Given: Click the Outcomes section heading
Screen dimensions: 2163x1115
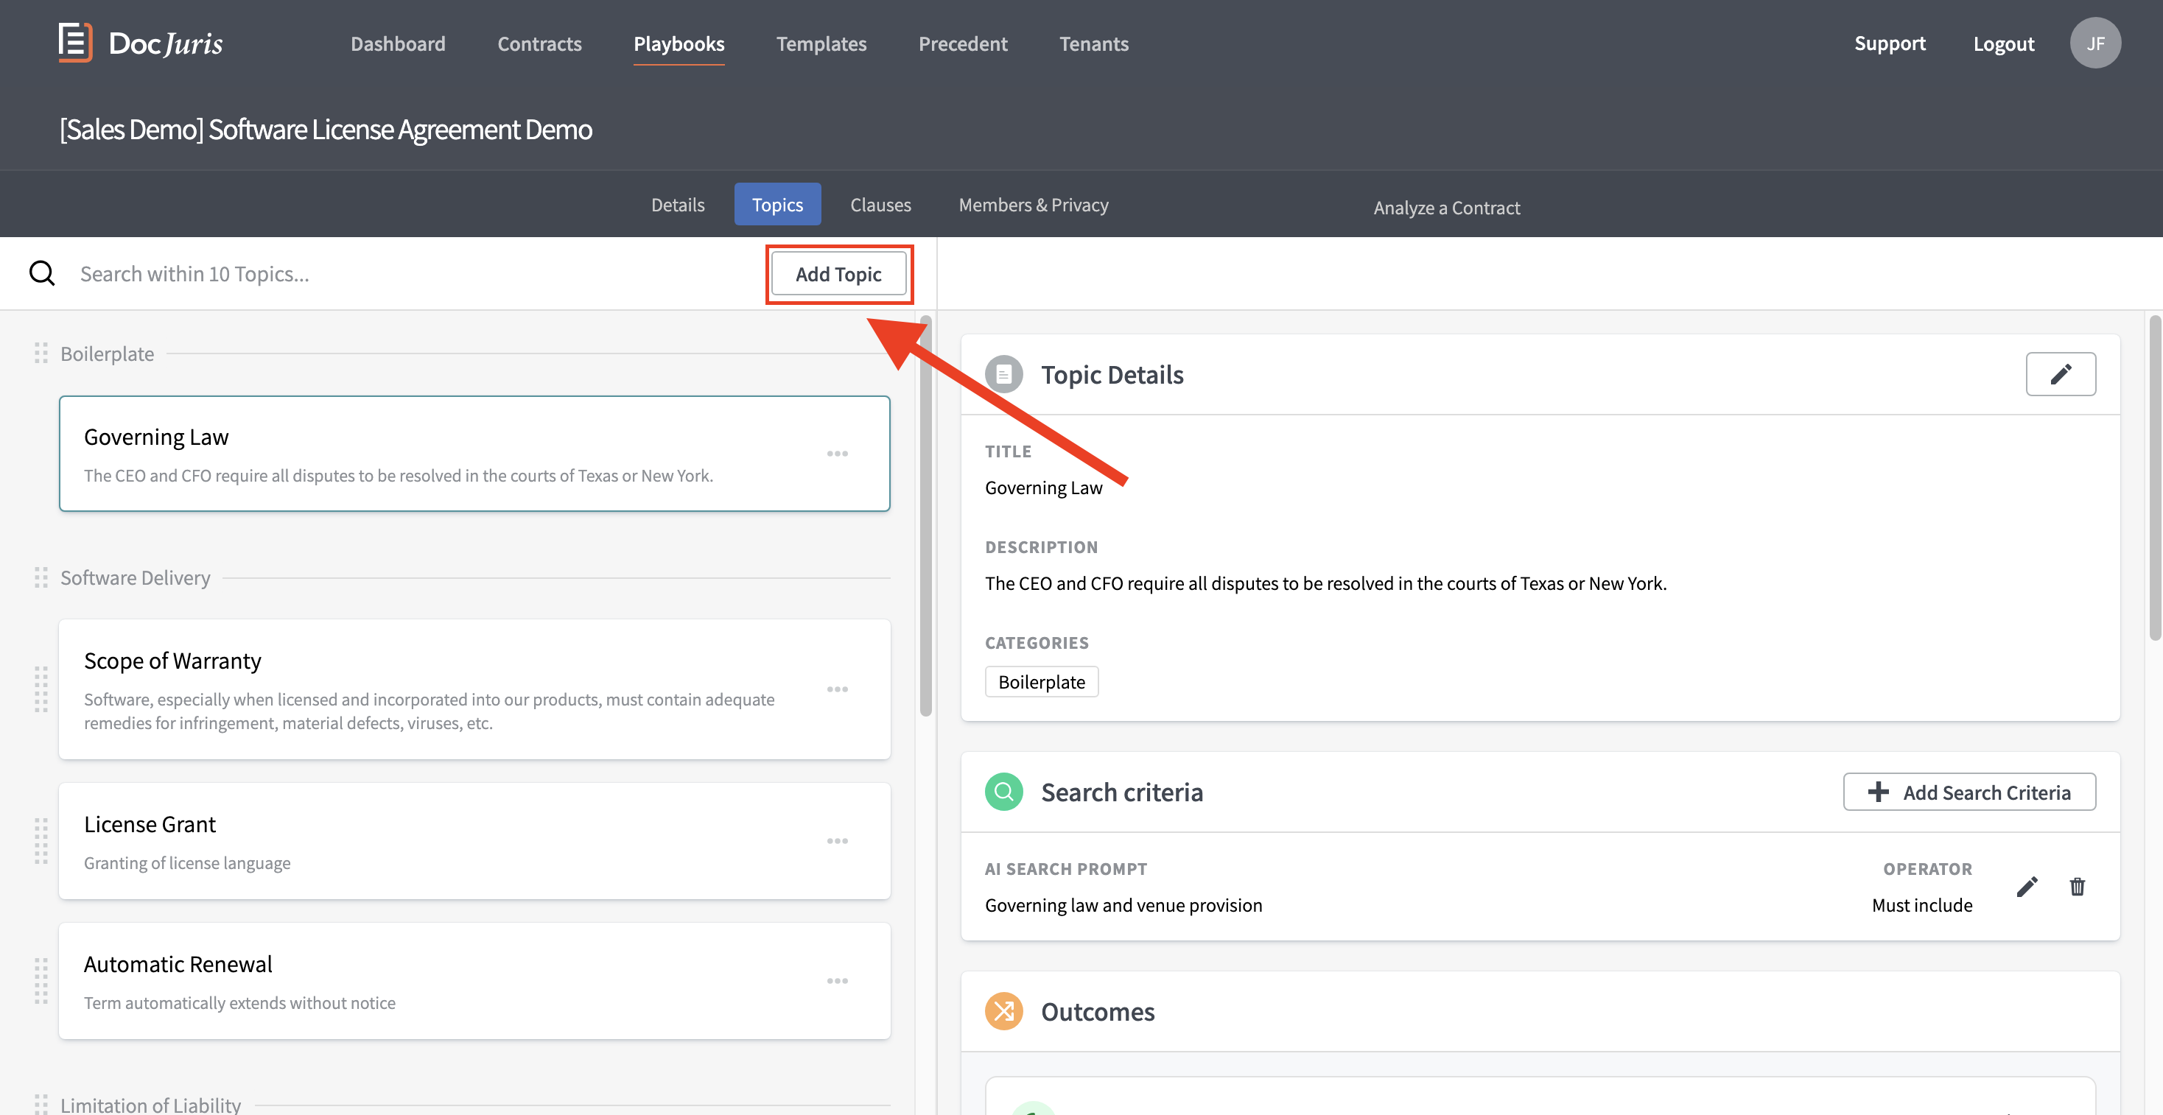Looking at the screenshot, I should pos(1098,1012).
